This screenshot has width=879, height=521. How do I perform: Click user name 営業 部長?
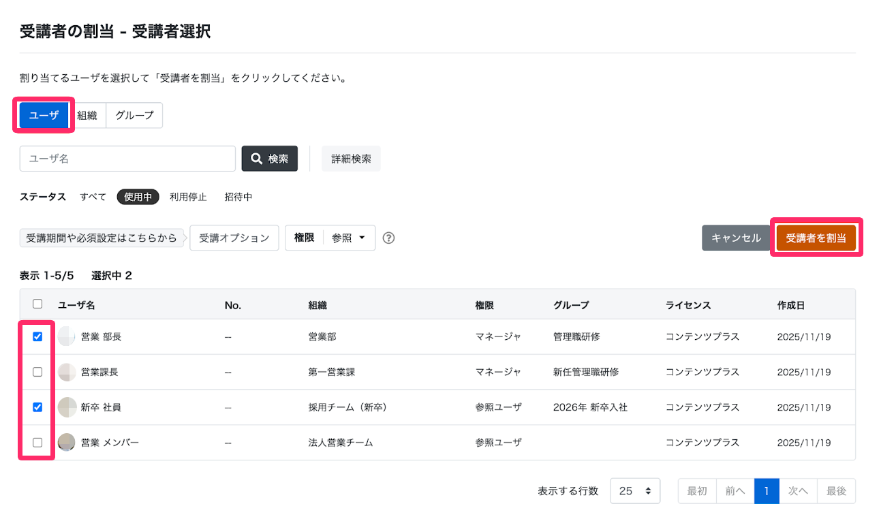pos(101,336)
